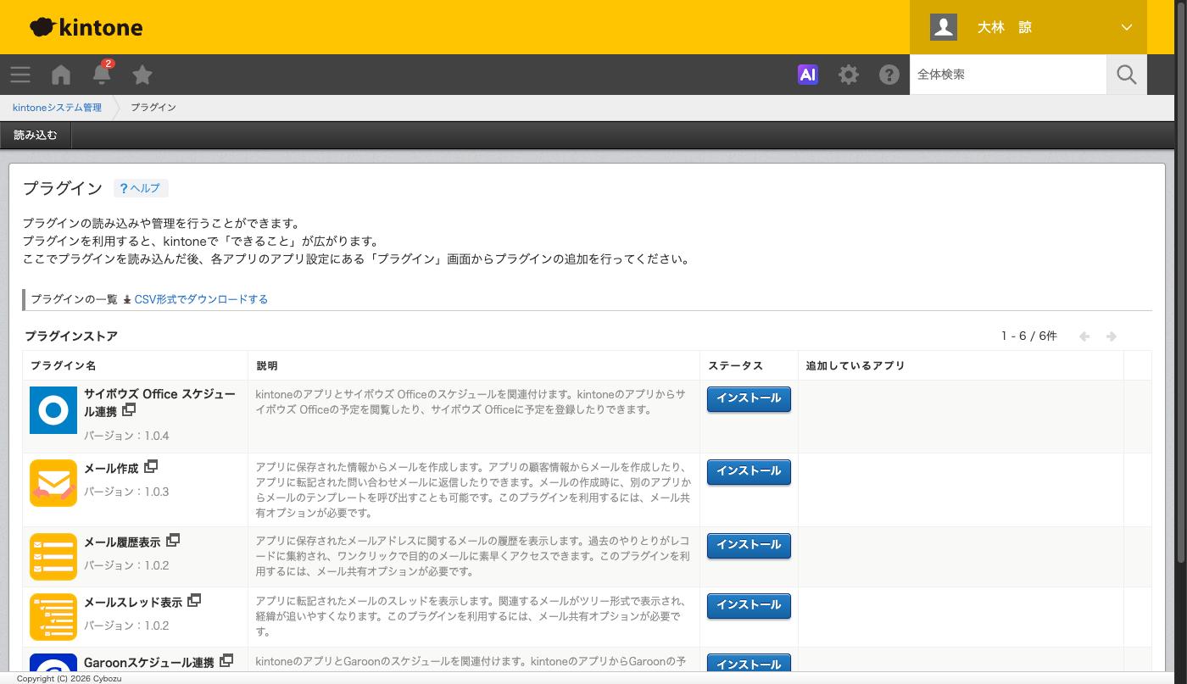Open external link icon beside メール履歴表示

(x=173, y=541)
